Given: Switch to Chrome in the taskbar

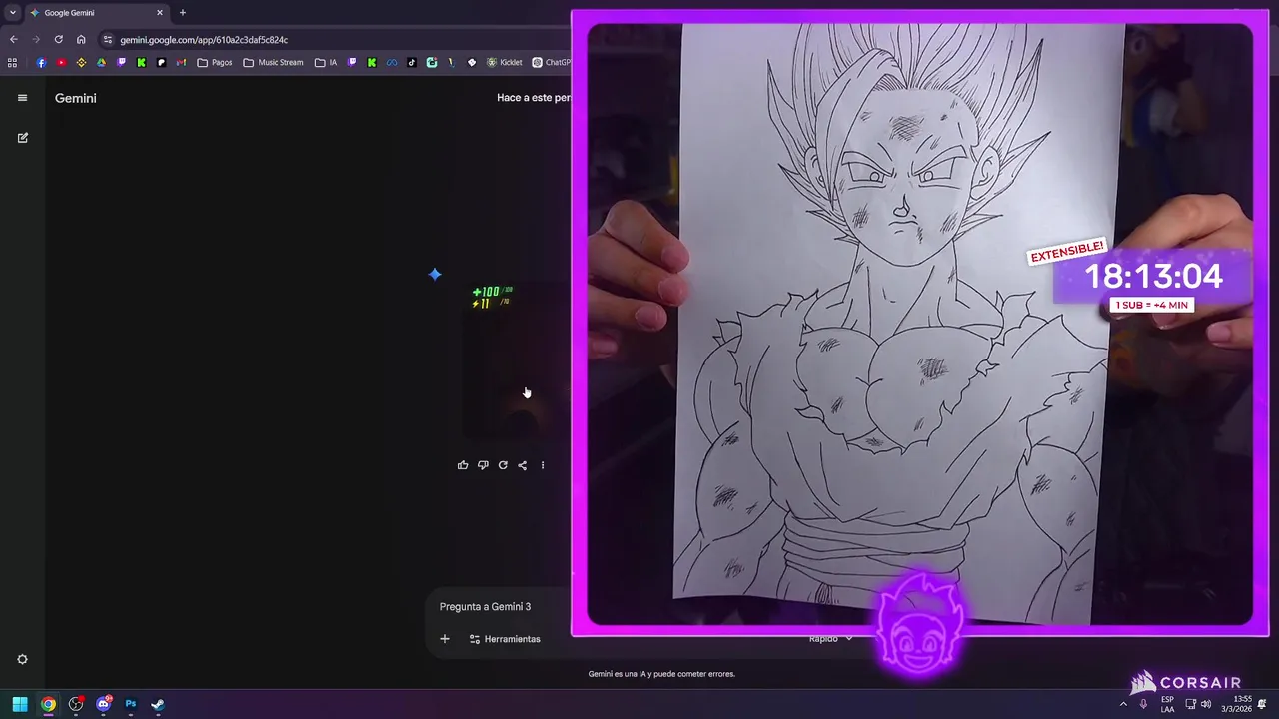Looking at the screenshot, I should coord(48,704).
